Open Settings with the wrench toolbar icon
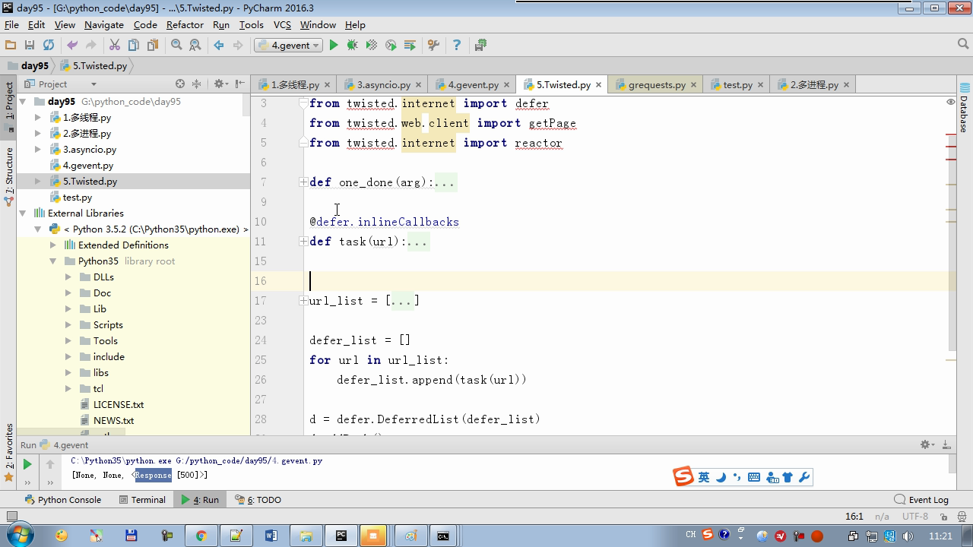Viewport: 973px width, 547px height. (433, 46)
